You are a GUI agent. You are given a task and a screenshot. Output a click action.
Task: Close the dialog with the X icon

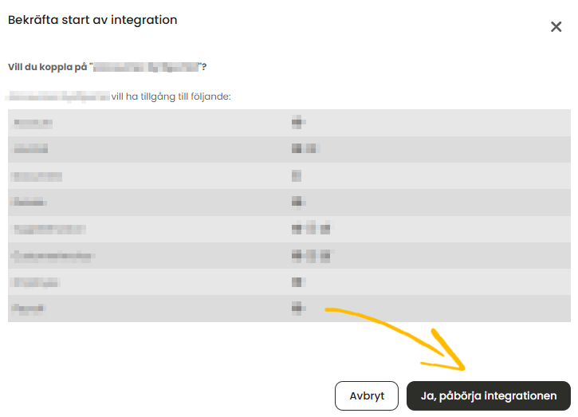pos(556,27)
